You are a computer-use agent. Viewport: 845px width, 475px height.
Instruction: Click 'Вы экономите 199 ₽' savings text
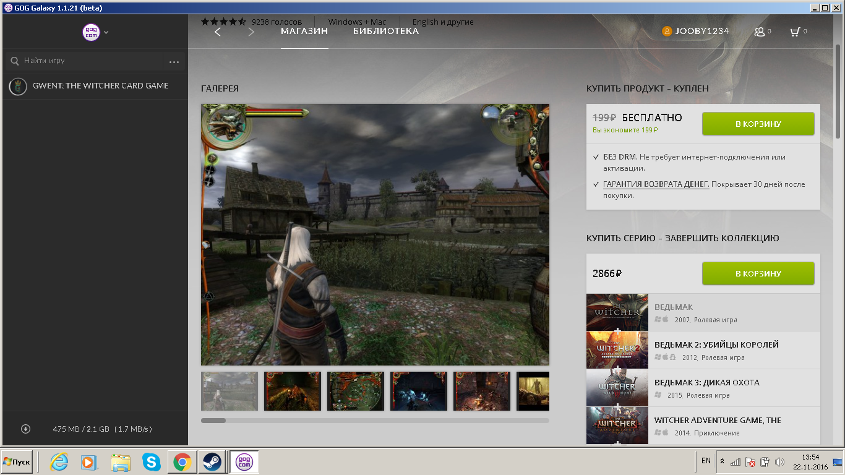click(x=625, y=130)
